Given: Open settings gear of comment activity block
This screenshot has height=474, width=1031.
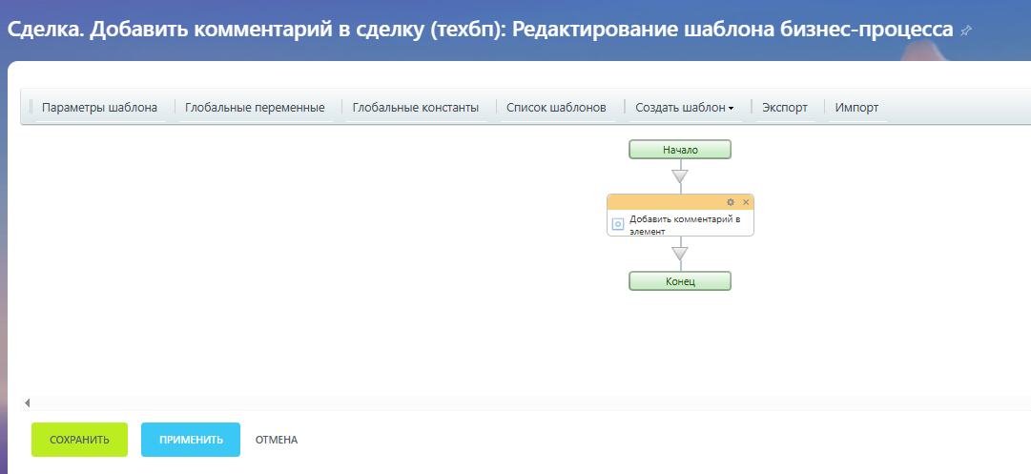Looking at the screenshot, I should click(731, 202).
